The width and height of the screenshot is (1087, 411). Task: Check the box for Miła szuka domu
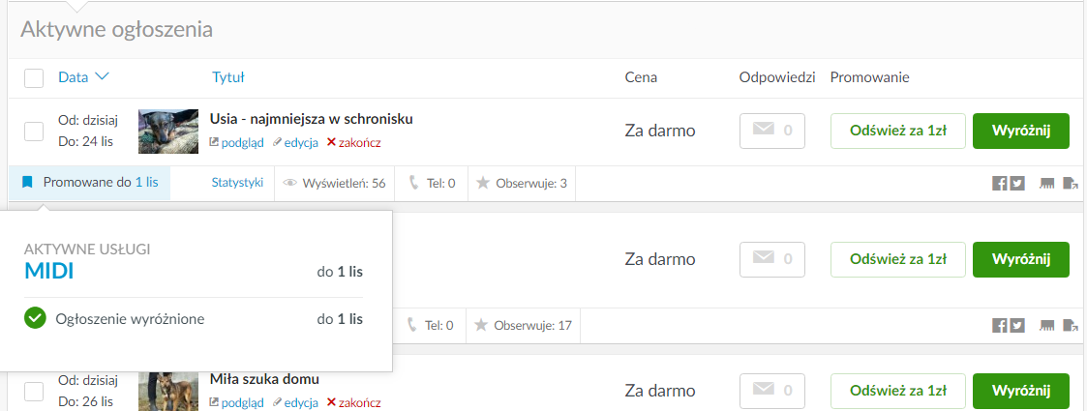pos(34,391)
